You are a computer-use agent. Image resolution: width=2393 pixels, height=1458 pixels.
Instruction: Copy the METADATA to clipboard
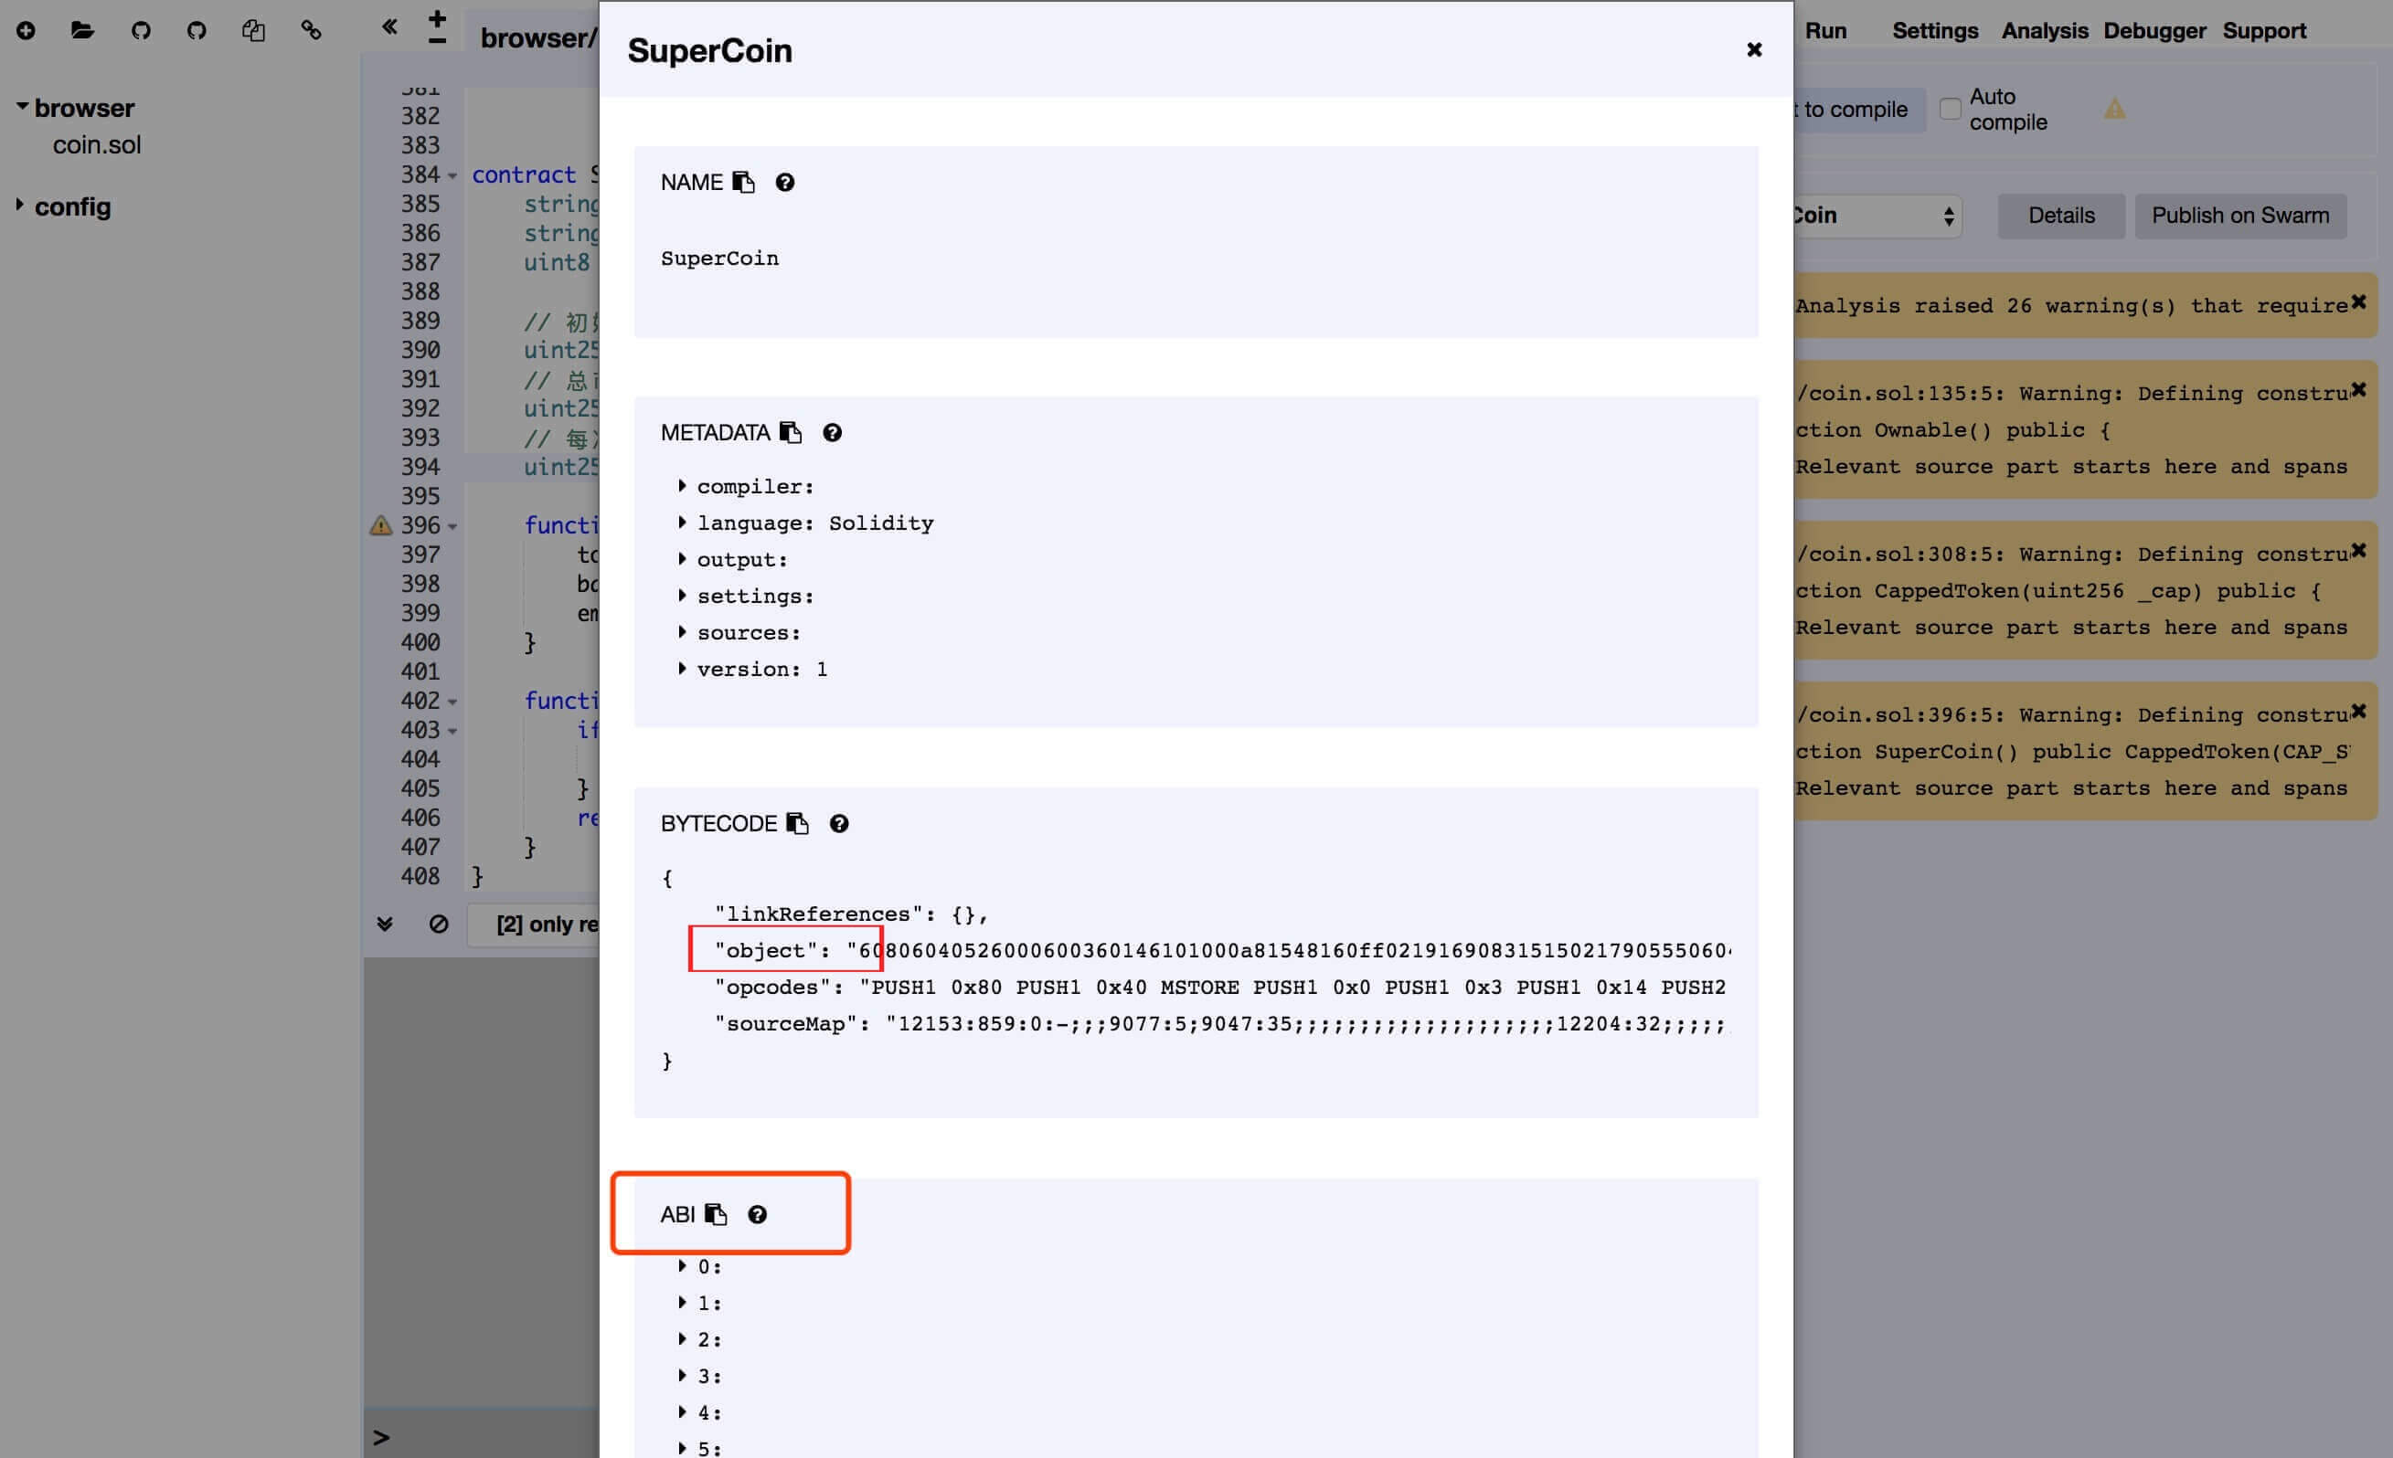pyautogui.click(x=791, y=433)
